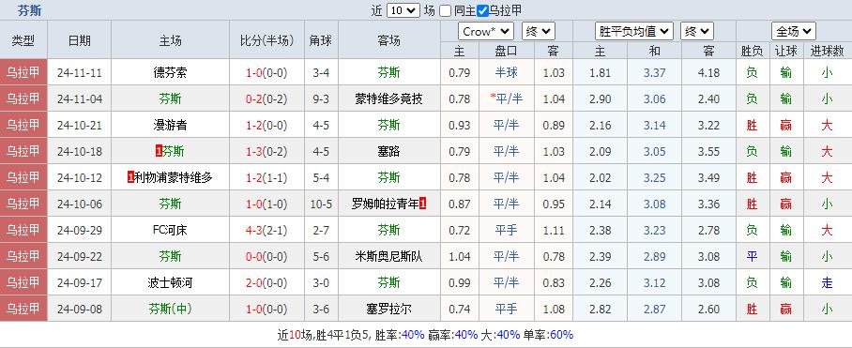The image size is (852, 348).
Task: Open the 胜平负均值 dropdown
Action: tap(634, 32)
